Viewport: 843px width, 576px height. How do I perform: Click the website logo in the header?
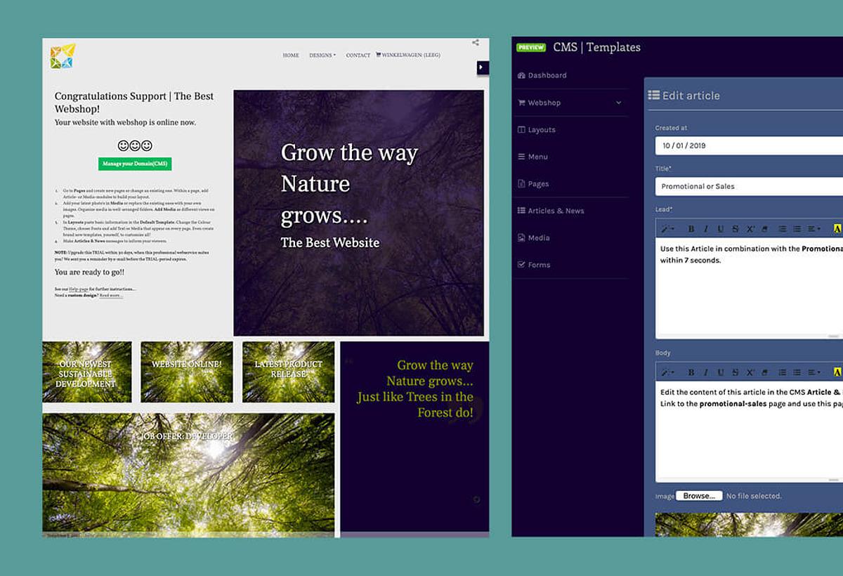pyautogui.click(x=63, y=56)
